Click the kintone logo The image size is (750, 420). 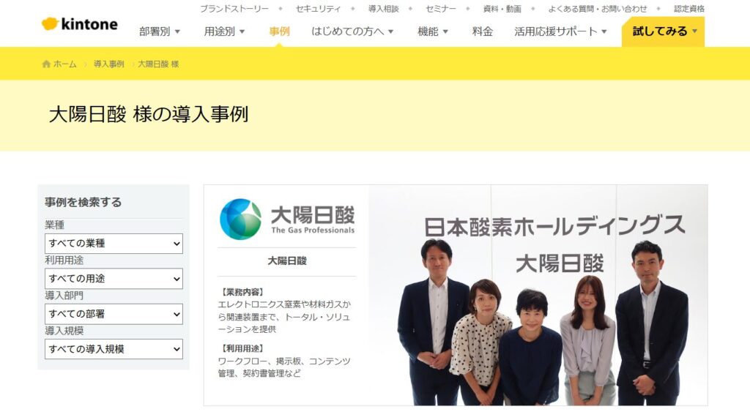pyautogui.click(x=79, y=24)
